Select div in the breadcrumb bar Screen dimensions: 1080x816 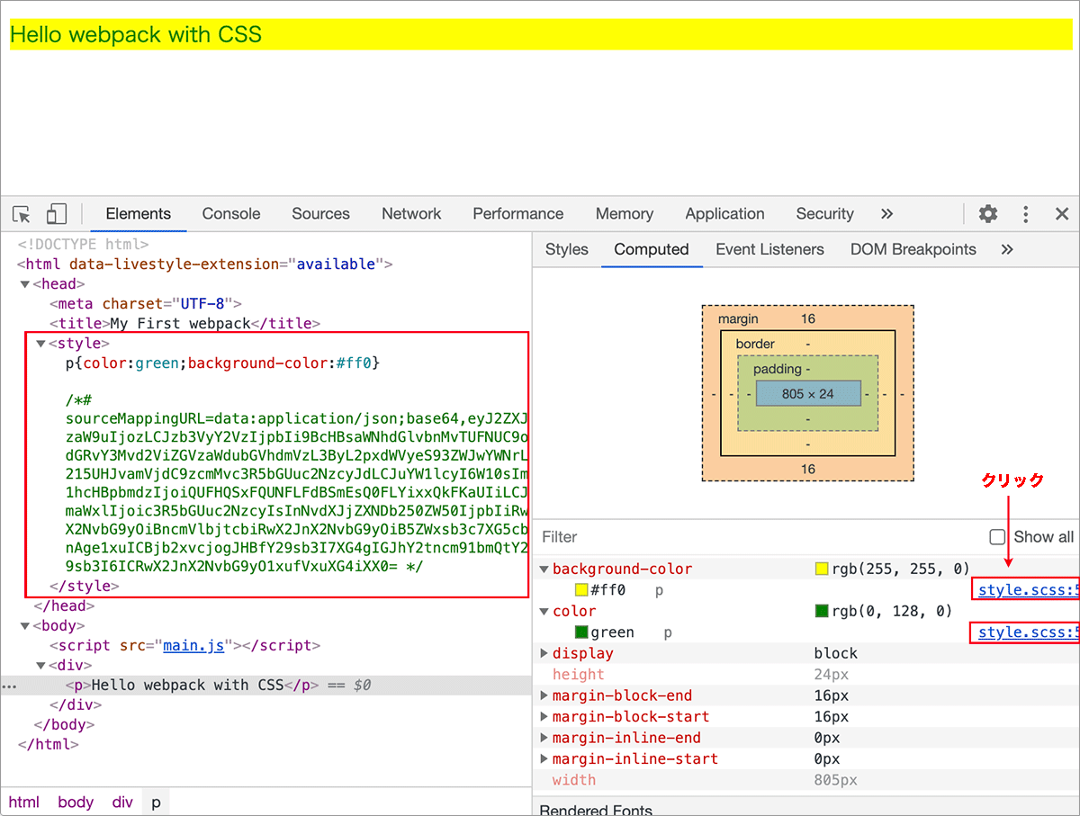122,803
